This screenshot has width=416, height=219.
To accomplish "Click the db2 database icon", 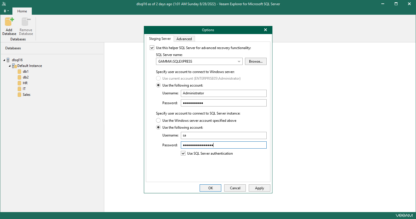I will click(x=19, y=77).
